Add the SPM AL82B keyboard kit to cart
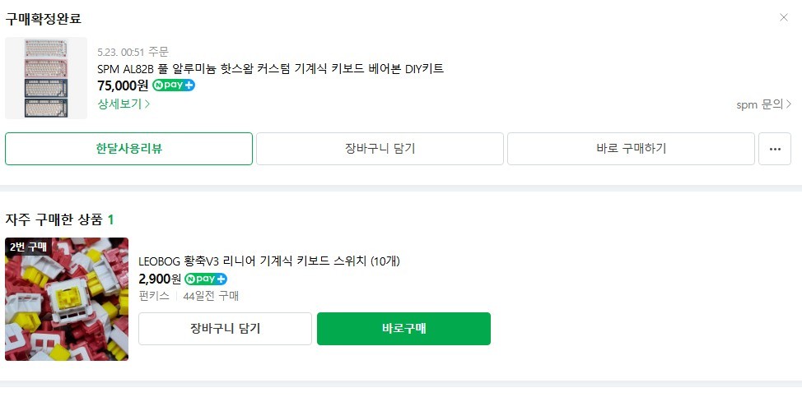The width and height of the screenshot is (802, 397). [x=380, y=149]
